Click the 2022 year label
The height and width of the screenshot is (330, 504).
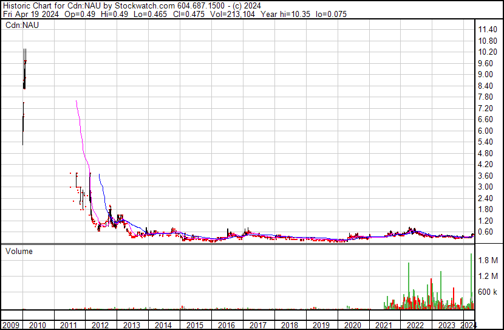pyautogui.click(x=415, y=325)
